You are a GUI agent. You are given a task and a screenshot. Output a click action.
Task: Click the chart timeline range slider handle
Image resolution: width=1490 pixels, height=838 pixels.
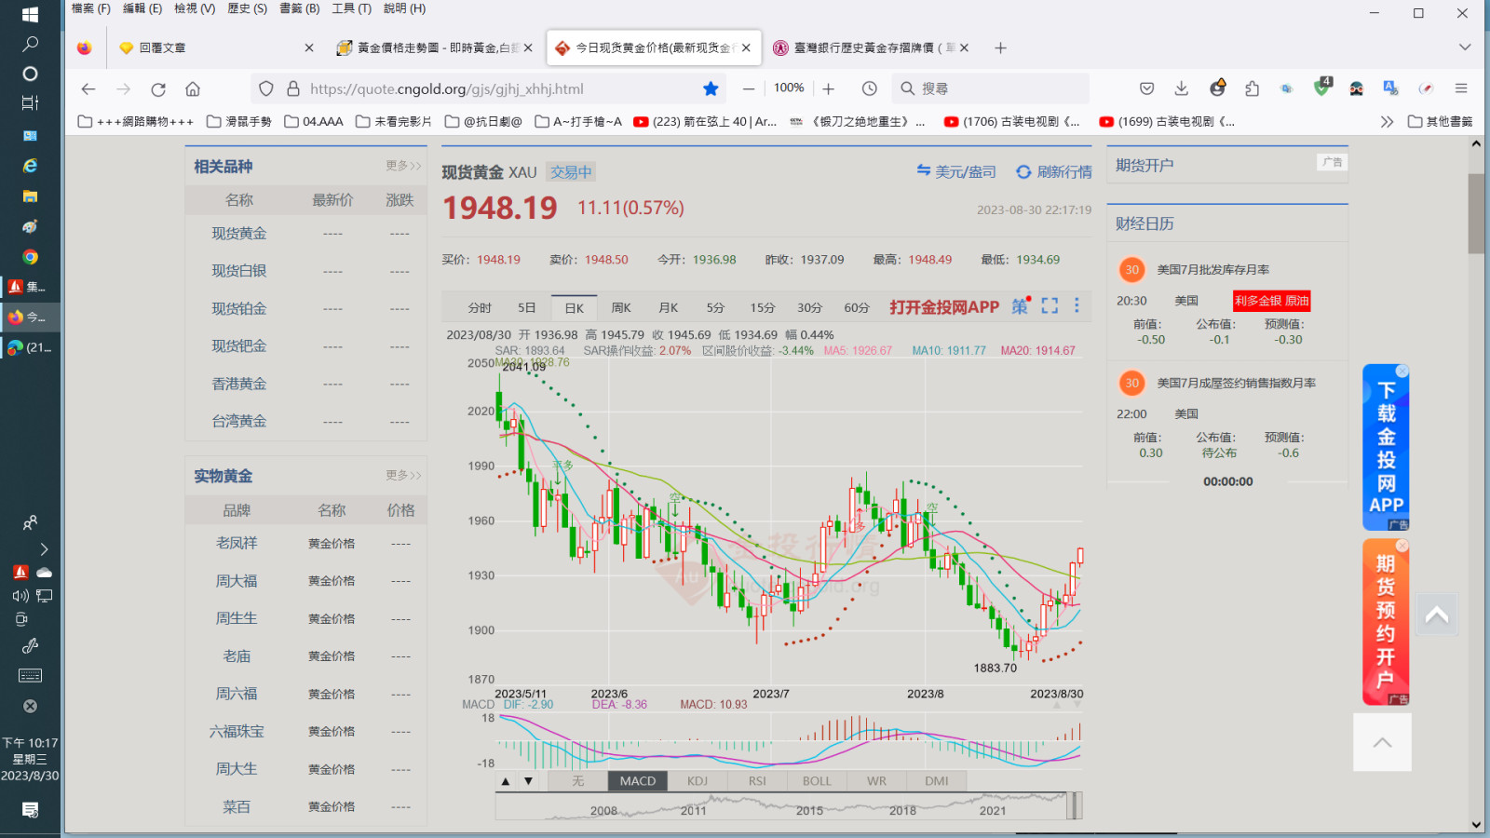click(x=1074, y=805)
